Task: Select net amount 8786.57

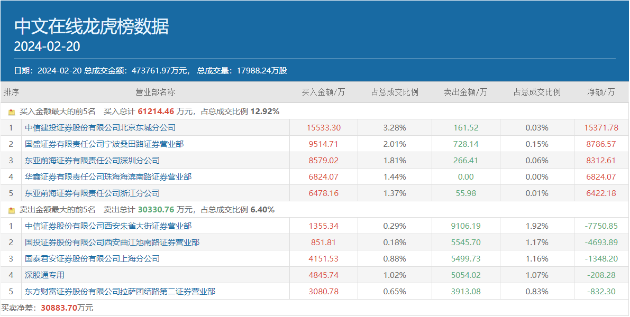Action: pyautogui.click(x=601, y=144)
